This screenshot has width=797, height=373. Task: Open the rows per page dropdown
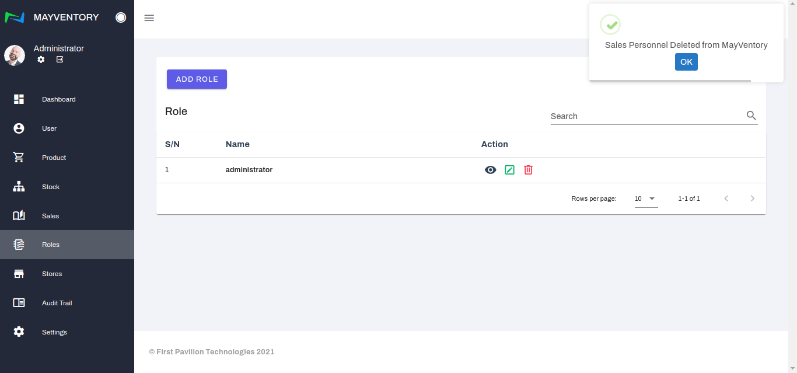[x=646, y=198]
